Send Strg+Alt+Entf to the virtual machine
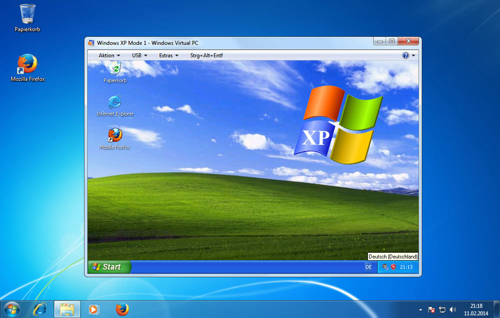 [x=206, y=55]
